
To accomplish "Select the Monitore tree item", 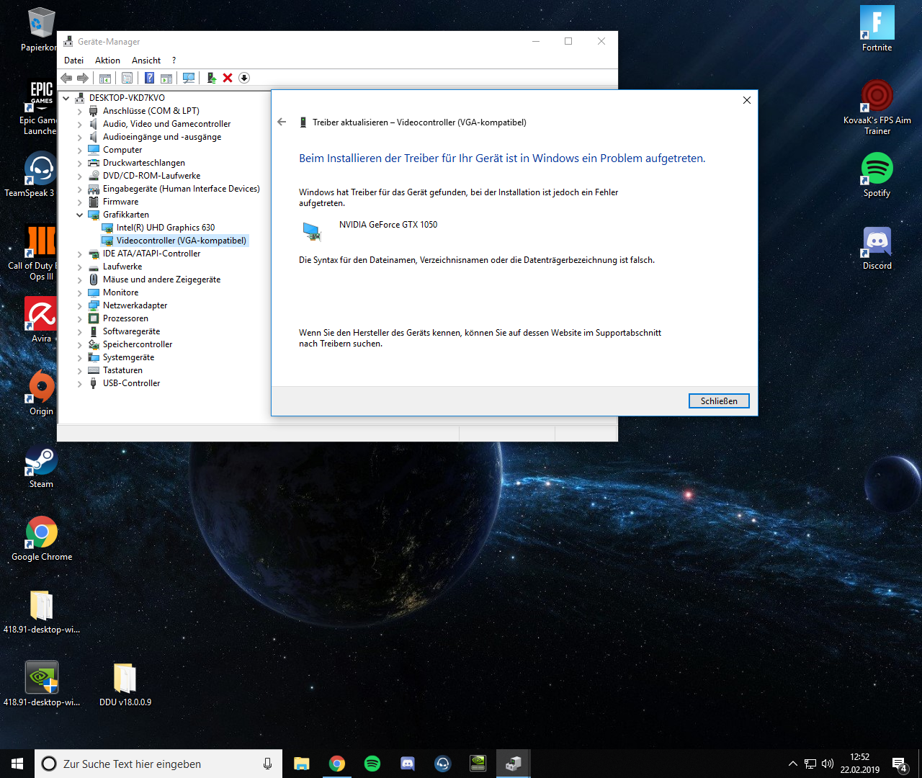I will [120, 292].
